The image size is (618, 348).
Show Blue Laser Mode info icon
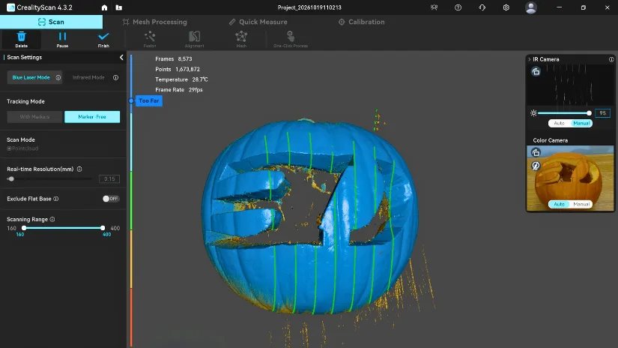(x=58, y=78)
